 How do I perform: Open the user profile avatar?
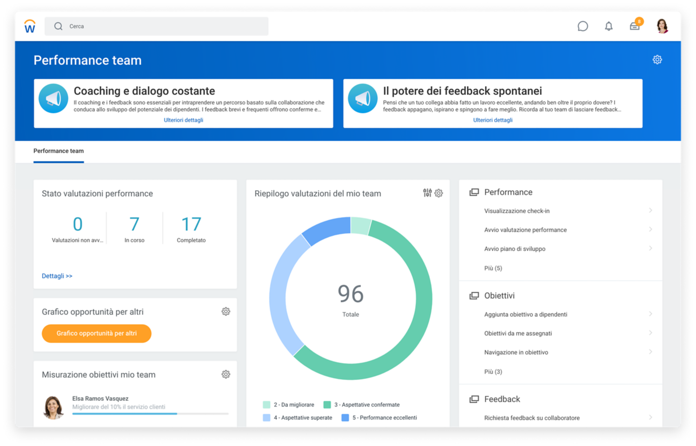click(x=662, y=26)
